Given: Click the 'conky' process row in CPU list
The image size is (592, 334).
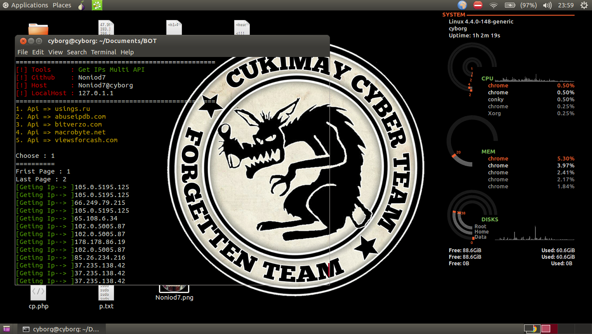Looking at the screenshot, I should (x=531, y=100).
